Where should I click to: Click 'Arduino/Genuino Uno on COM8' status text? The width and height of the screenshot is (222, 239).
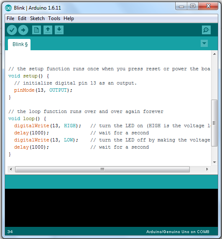coord(178,232)
